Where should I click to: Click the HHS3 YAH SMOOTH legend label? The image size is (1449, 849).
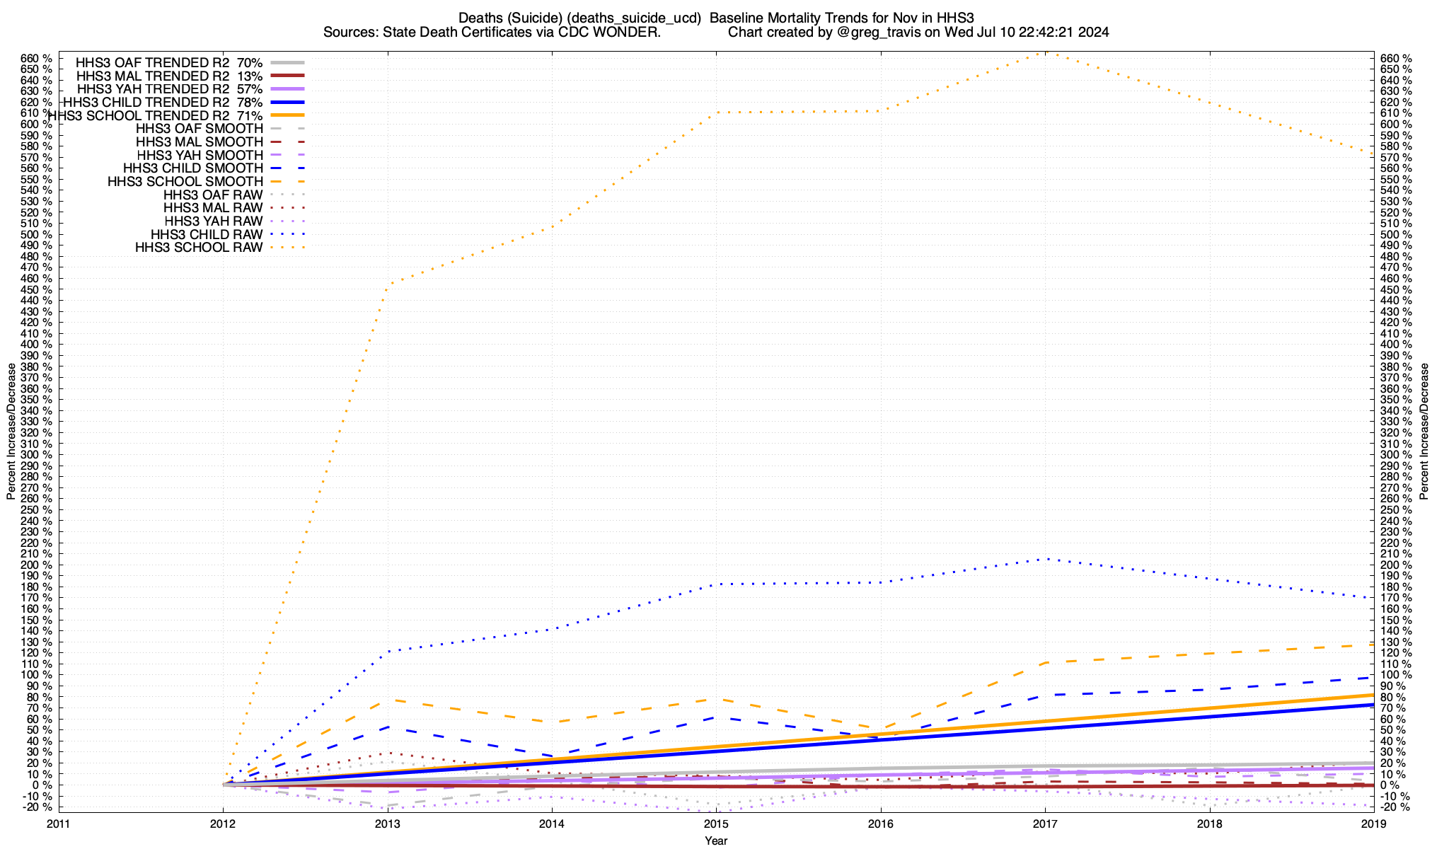coord(200,155)
